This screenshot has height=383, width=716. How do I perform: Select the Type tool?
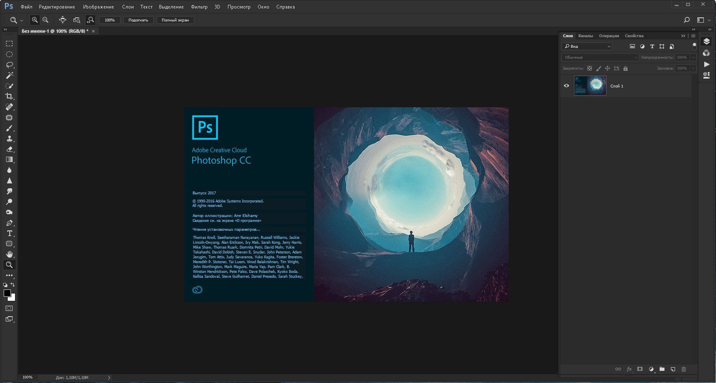point(9,233)
